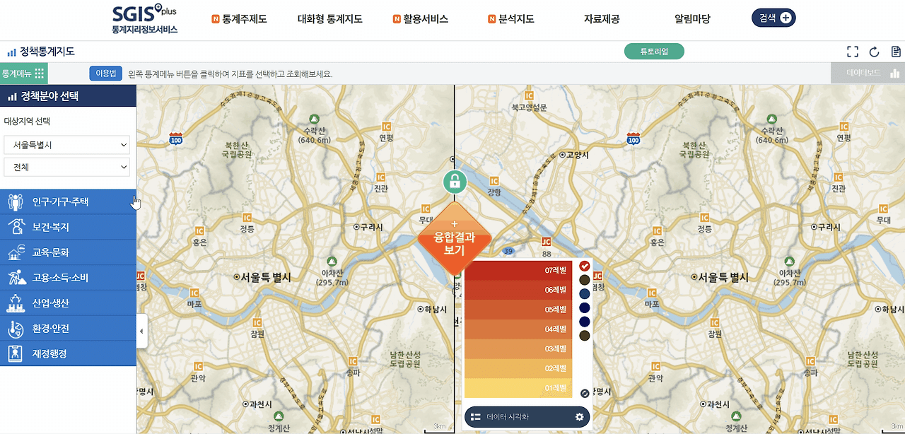This screenshot has height=434, width=905.
Task: Expand the 인구·가구·주택 category
Action: coord(68,202)
